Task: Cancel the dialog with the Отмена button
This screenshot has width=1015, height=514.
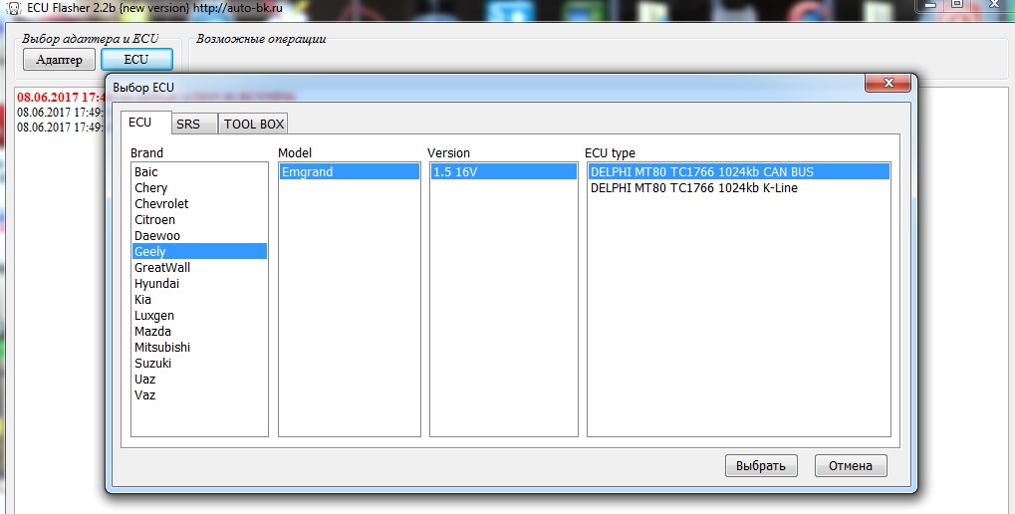Action: (x=850, y=465)
